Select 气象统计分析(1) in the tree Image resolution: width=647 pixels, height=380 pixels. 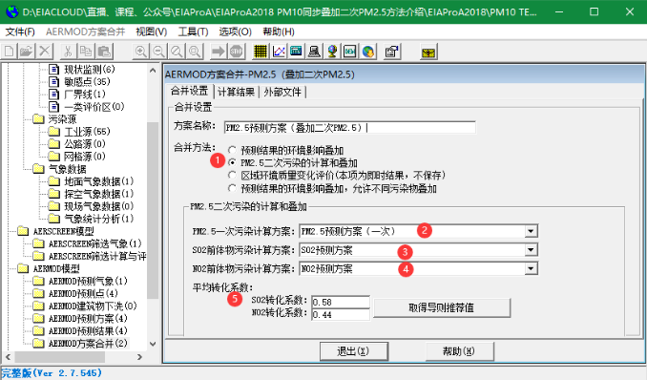click(99, 219)
